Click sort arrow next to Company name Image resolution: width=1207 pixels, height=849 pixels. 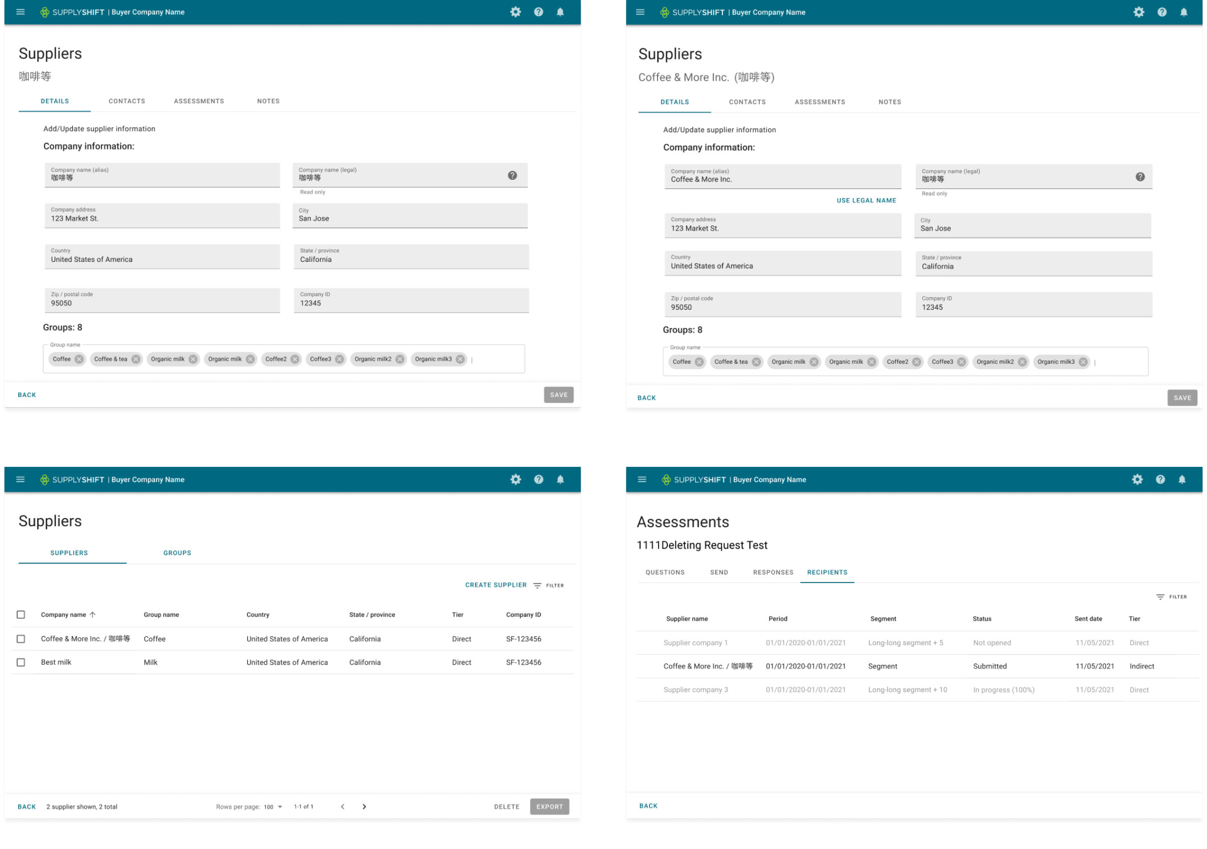click(93, 615)
